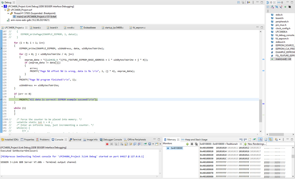Select the 0x40108000 memory monitor
The width and height of the screenshot is (295, 179).
[x=175, y=148]
